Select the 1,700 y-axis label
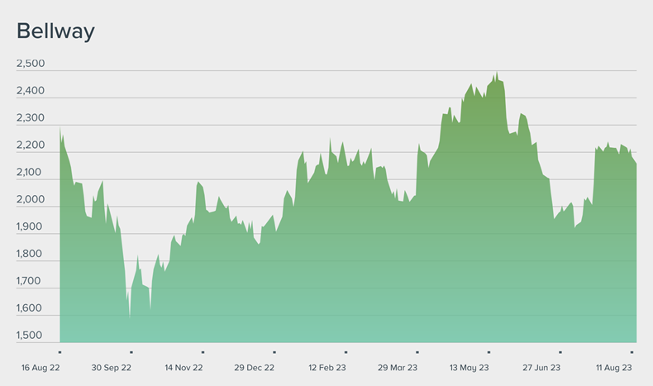Viewport: 653px width, 386px height. coord(31,282)
